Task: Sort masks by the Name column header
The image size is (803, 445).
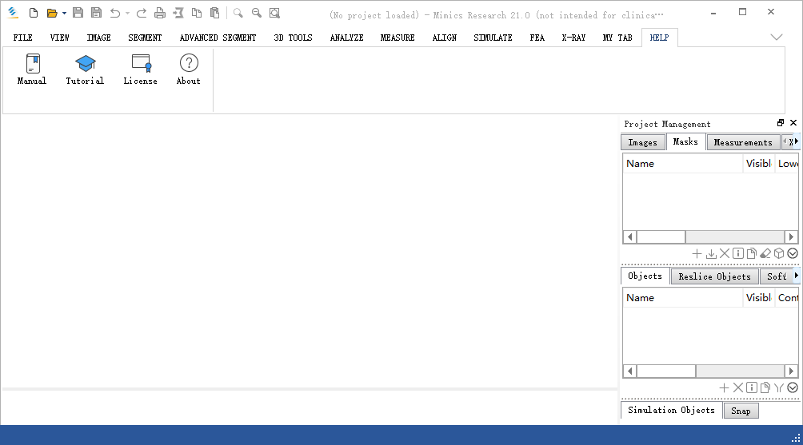Action: point(683,164)
